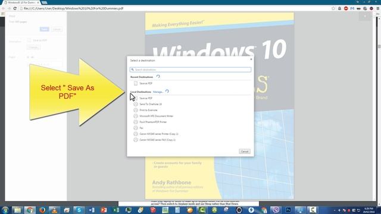Viewport: 381px width, 214px height.
Task: Close the Select a destination dialog with X
Action: click(251, 59)
